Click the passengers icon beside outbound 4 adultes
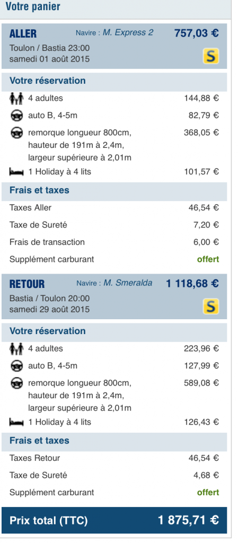 coord(16,98)
